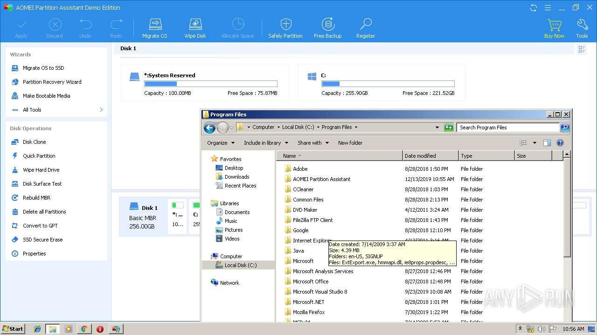
Task: Open Explorer view options dropdown arrow
Action: 535,143
